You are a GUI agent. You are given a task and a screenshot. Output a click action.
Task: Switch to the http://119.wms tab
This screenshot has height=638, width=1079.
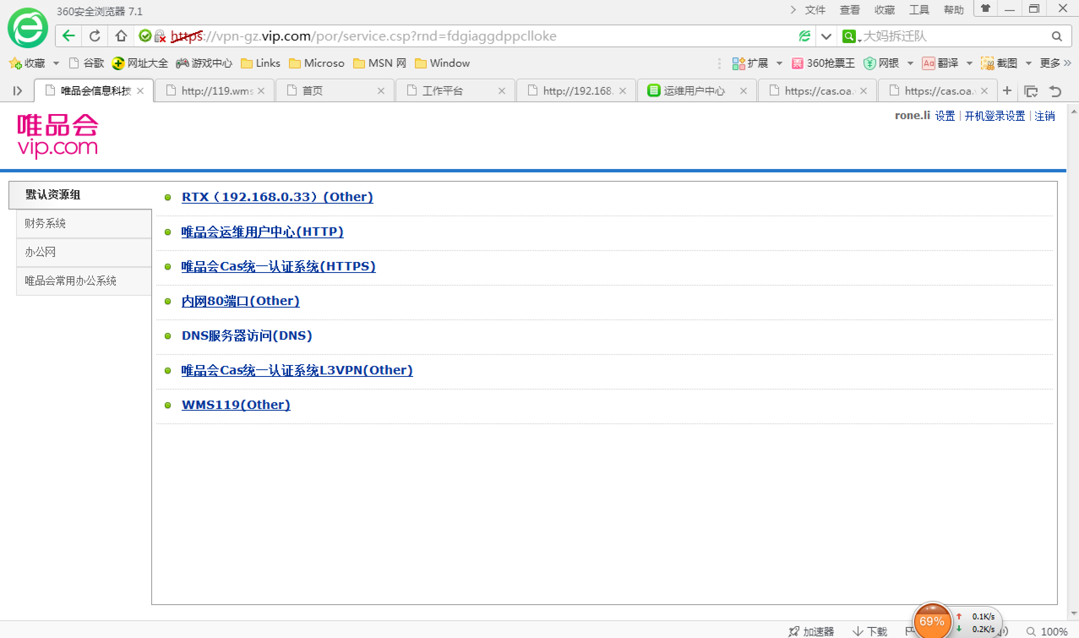214,91
